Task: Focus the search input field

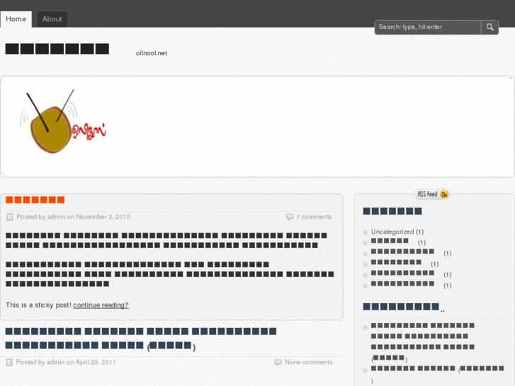Action: (x=428, y=27)
